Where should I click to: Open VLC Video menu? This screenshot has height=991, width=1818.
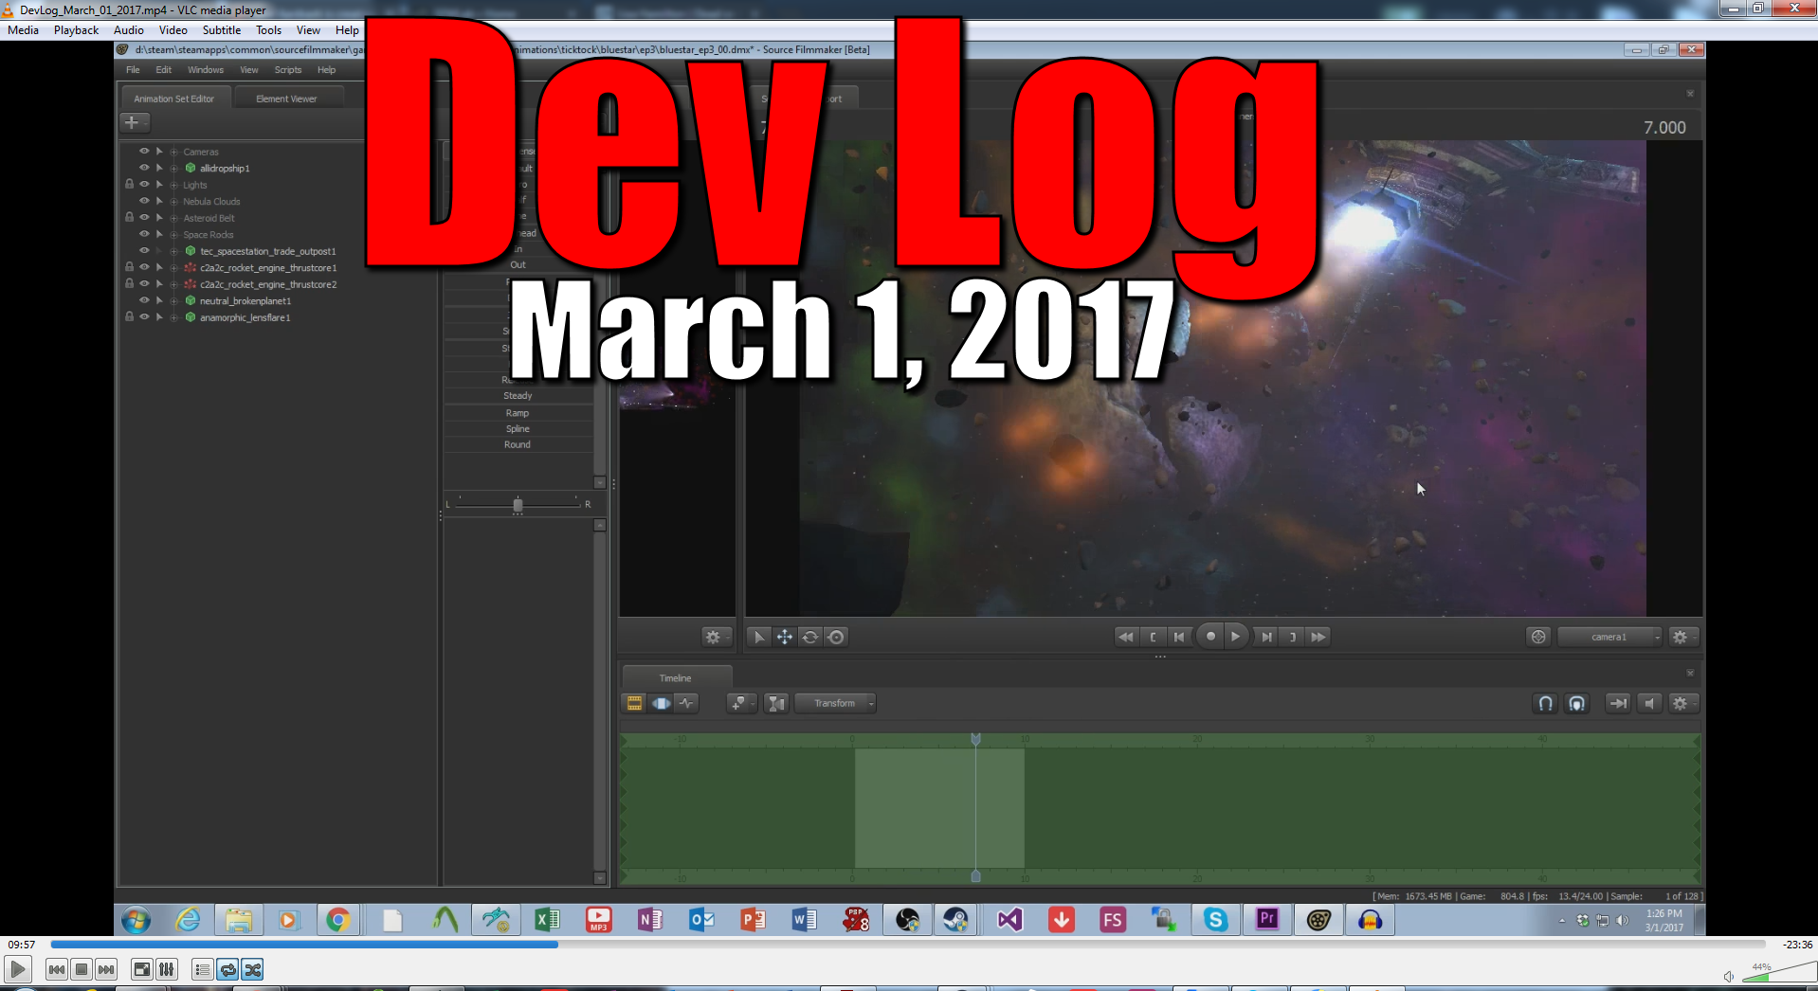point(173,30)
